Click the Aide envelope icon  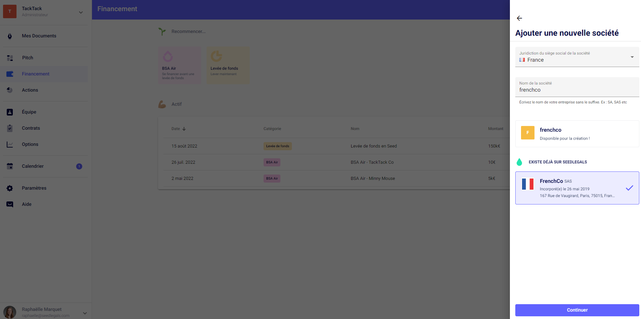pos(10,204)
